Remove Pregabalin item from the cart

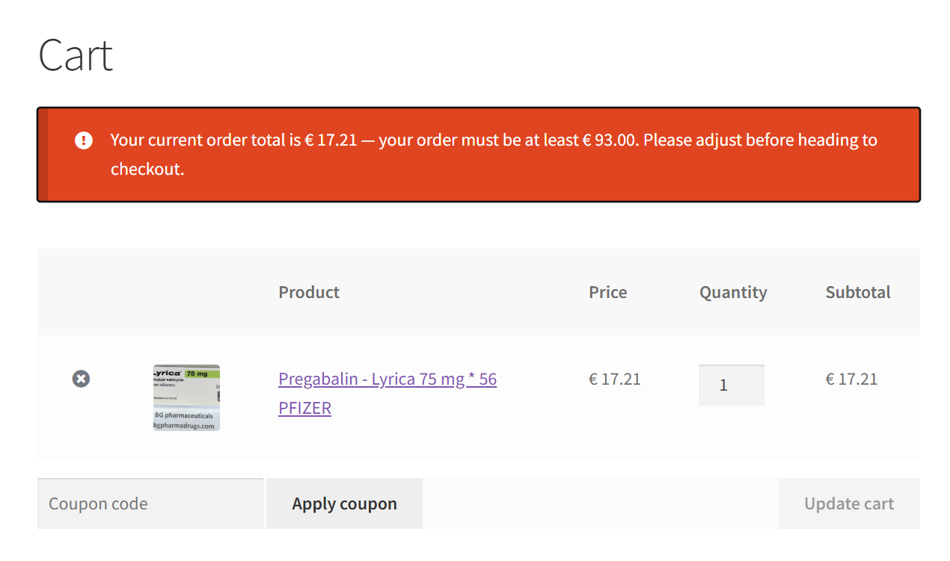tap(81, 379)
